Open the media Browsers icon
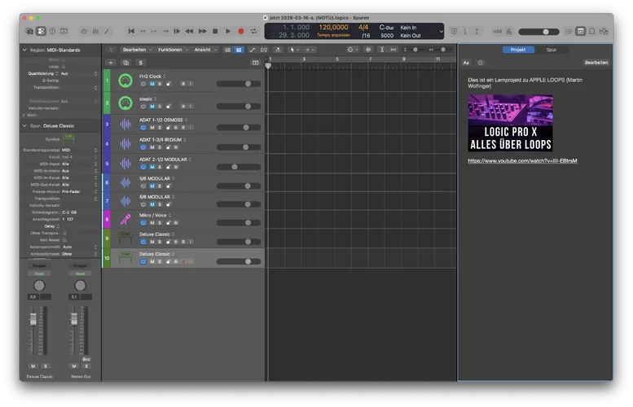The height and width of the screenshot is (407, 633). pos(604,31)
